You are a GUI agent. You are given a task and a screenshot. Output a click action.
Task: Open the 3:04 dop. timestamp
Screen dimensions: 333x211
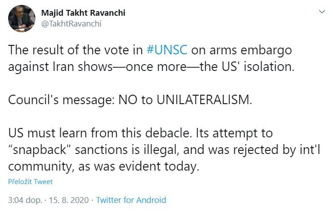[25, 200]
